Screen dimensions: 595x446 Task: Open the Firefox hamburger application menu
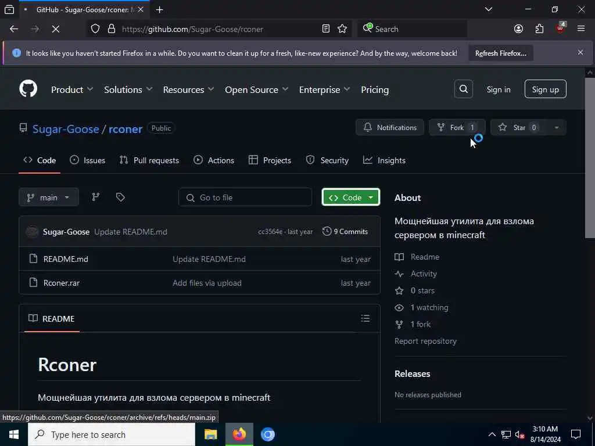tap(581, 29)
